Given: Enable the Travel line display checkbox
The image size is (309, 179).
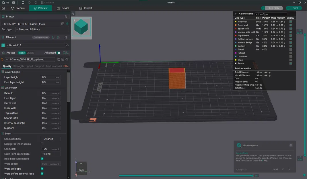Looking at the screenshot, I should pos(291,50).
